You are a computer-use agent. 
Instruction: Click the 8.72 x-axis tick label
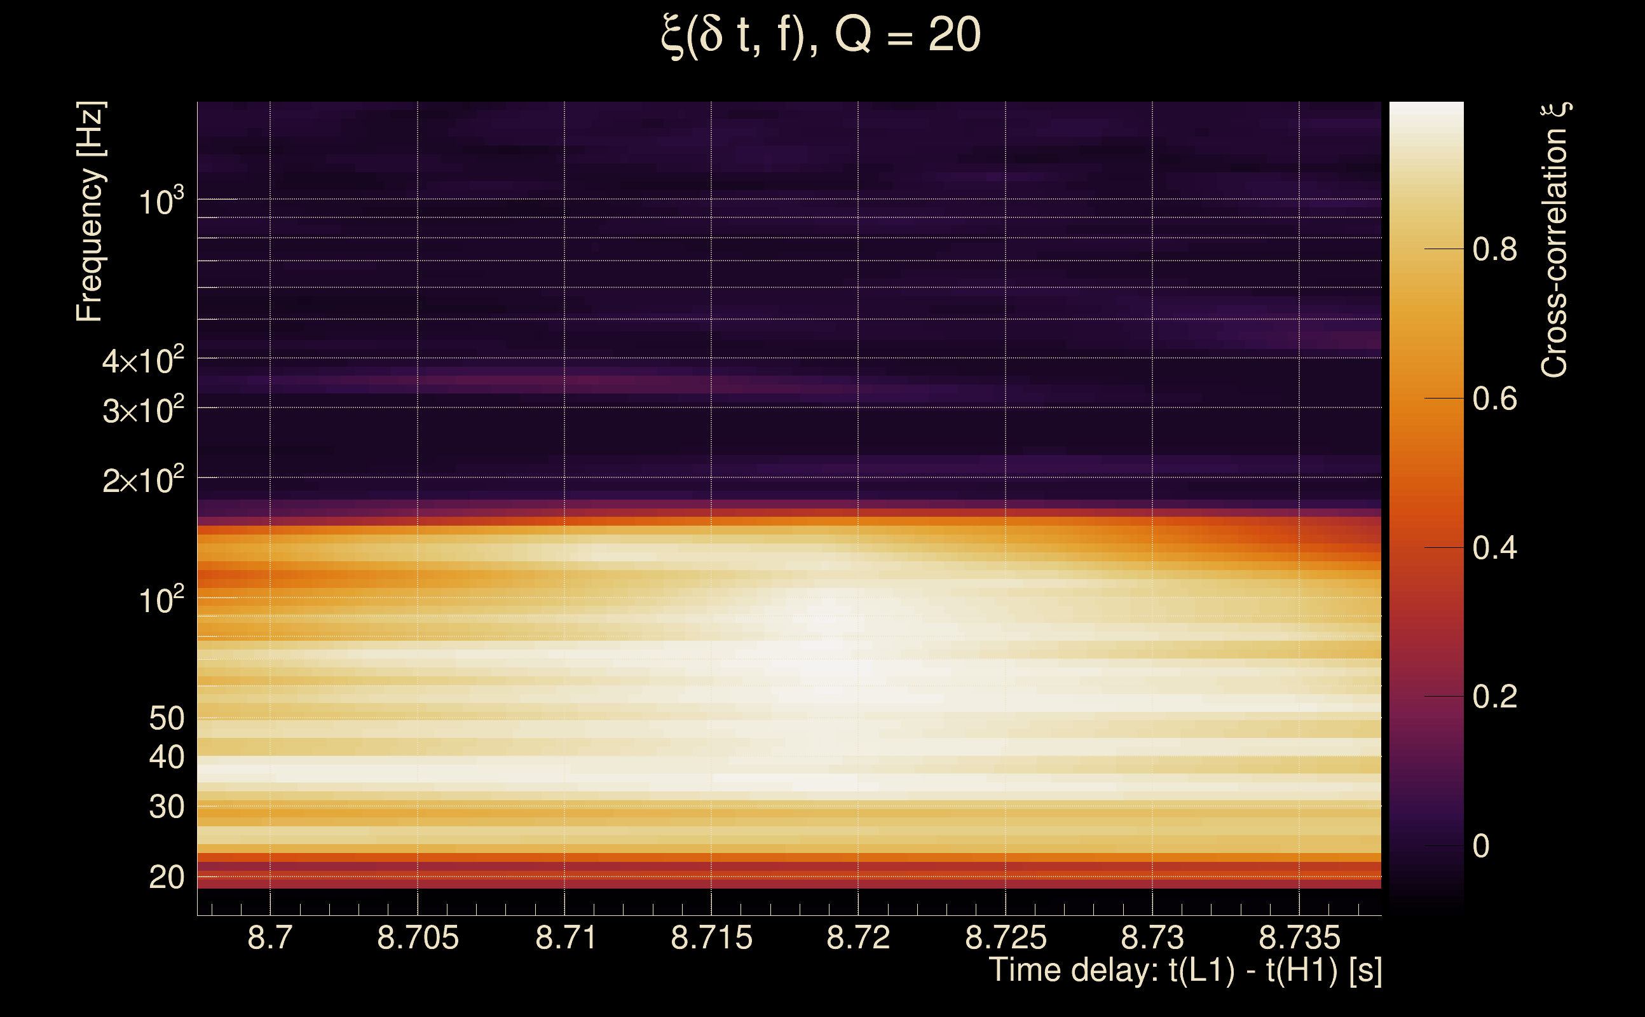tap(858, 938)
